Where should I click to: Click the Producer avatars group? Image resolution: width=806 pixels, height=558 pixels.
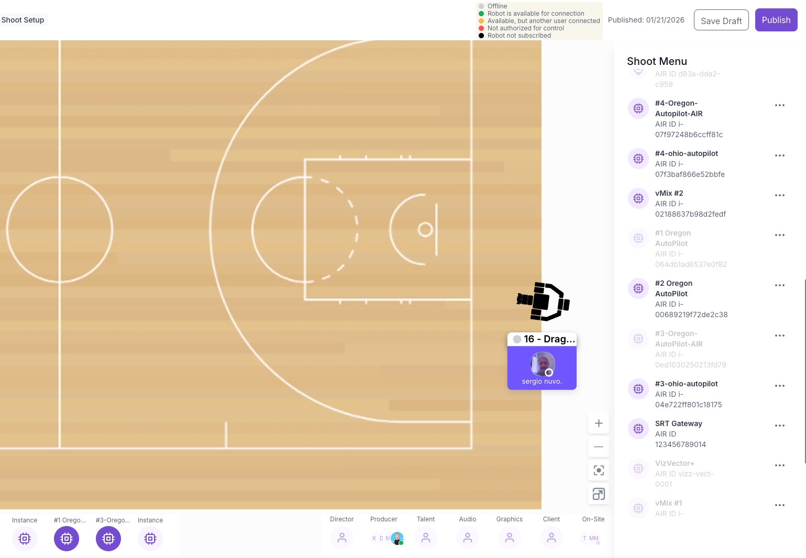388,538
